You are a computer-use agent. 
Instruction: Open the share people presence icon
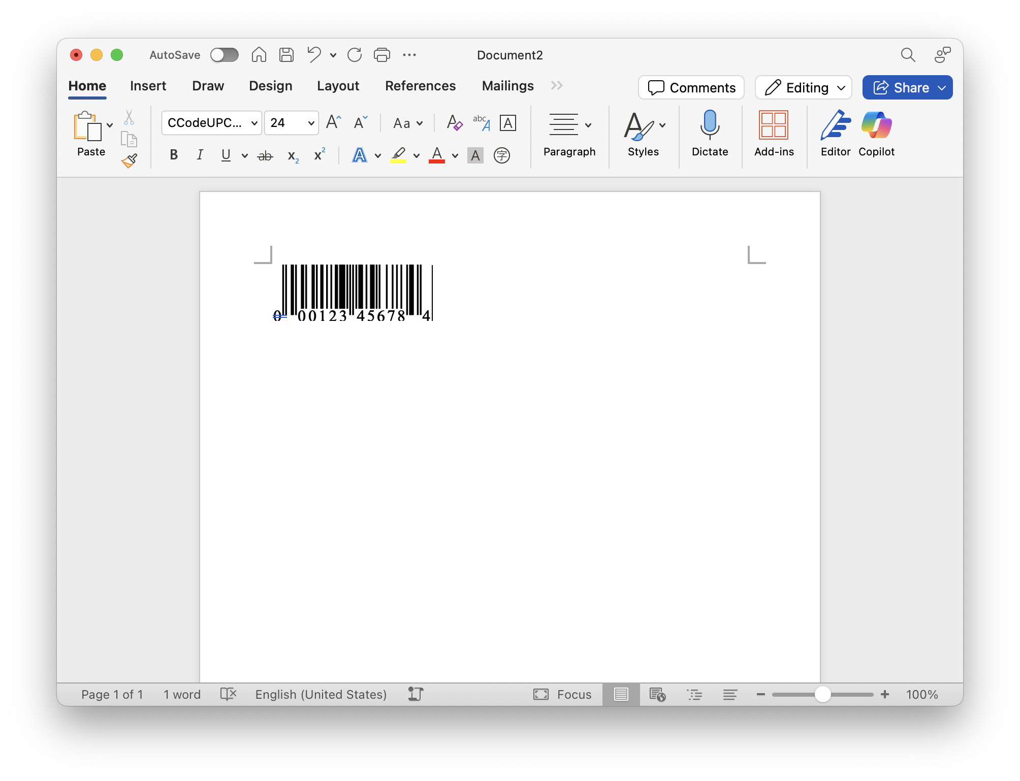(942, 55)
